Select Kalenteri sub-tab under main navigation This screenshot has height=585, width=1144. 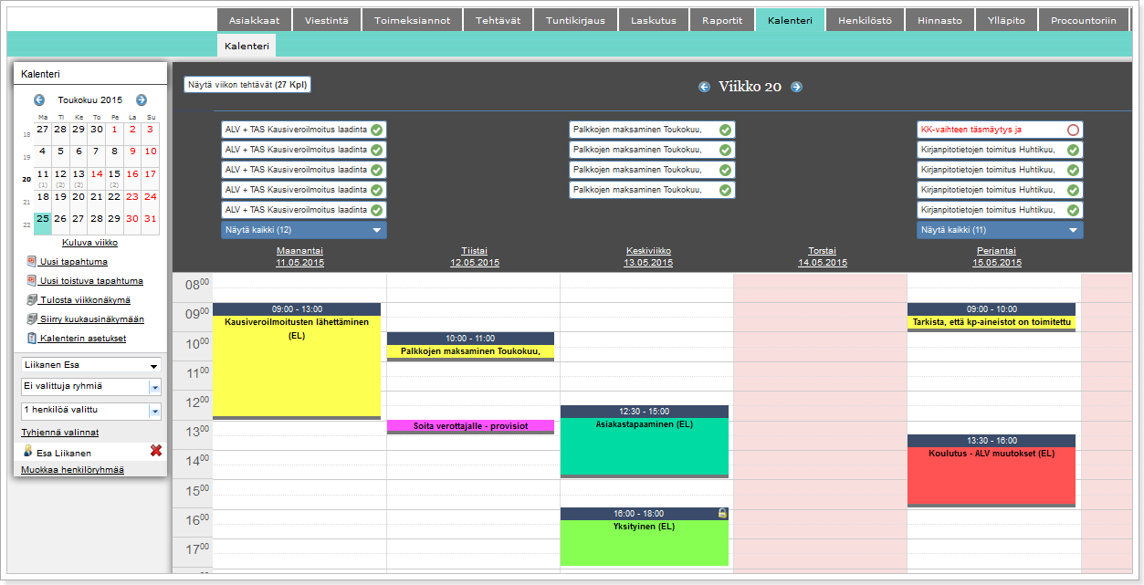click(247, 46)
